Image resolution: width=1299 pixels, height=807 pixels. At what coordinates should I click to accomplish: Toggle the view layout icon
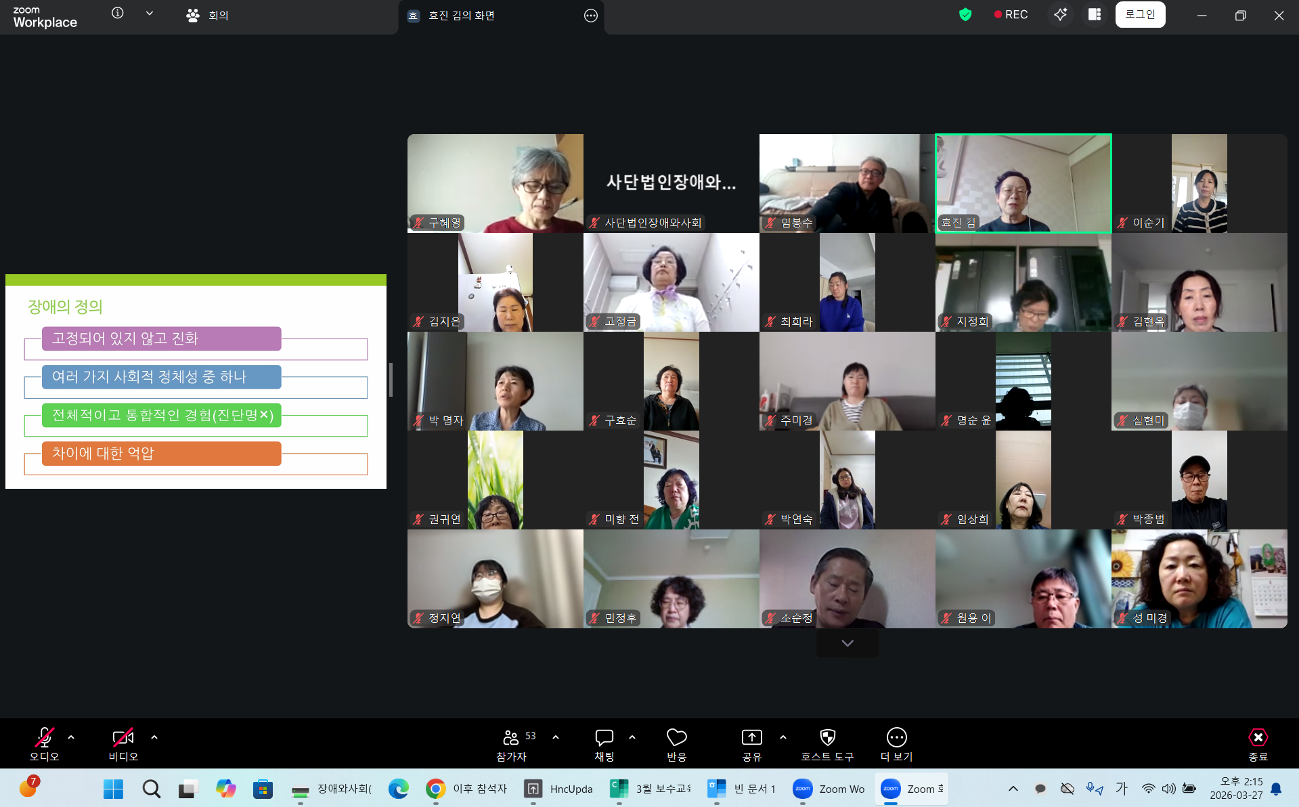tap(1095, 15)
